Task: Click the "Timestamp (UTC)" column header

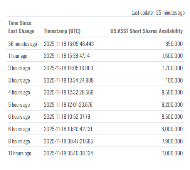Action: (x=62, y=31)
